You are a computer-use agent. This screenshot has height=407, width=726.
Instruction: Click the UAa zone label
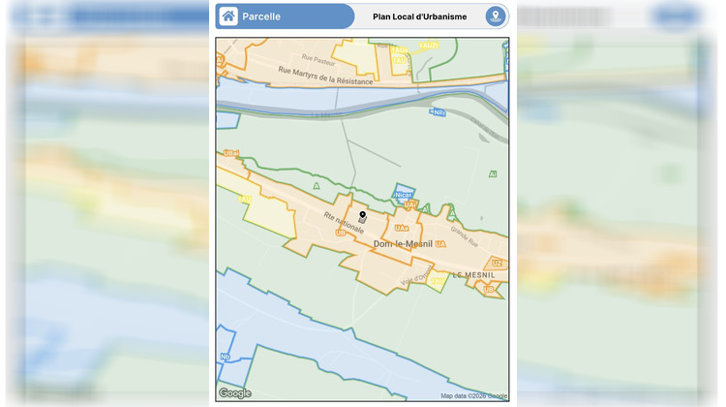(402, 228)
